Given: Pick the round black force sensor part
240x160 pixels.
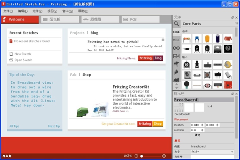Looking at the screenshot, I should [x=187, y=85].
